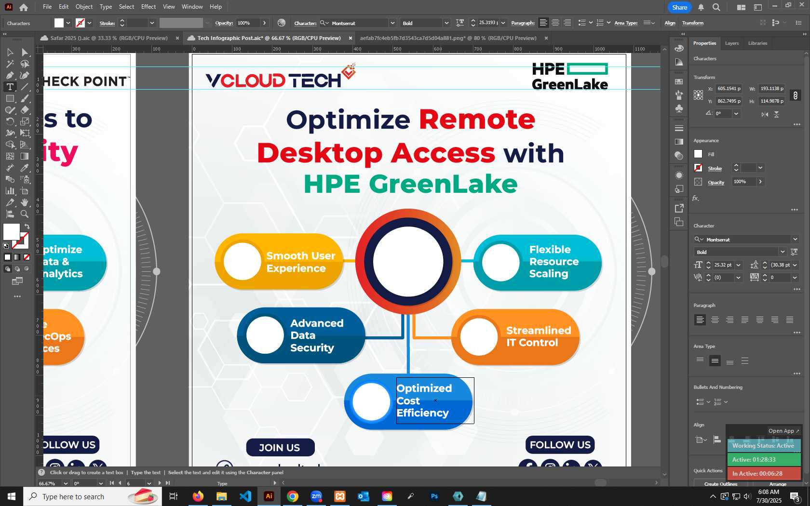810x506 pixels.
Task: Switch to the Libraries panel tab
Action: (757, 43)
